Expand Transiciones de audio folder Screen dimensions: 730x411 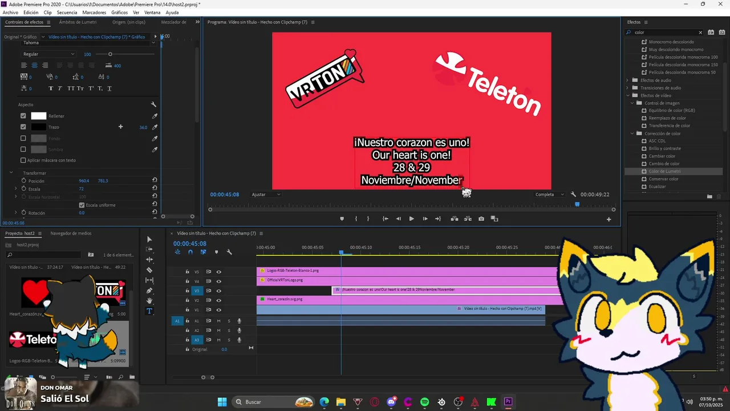coord(627,88)
